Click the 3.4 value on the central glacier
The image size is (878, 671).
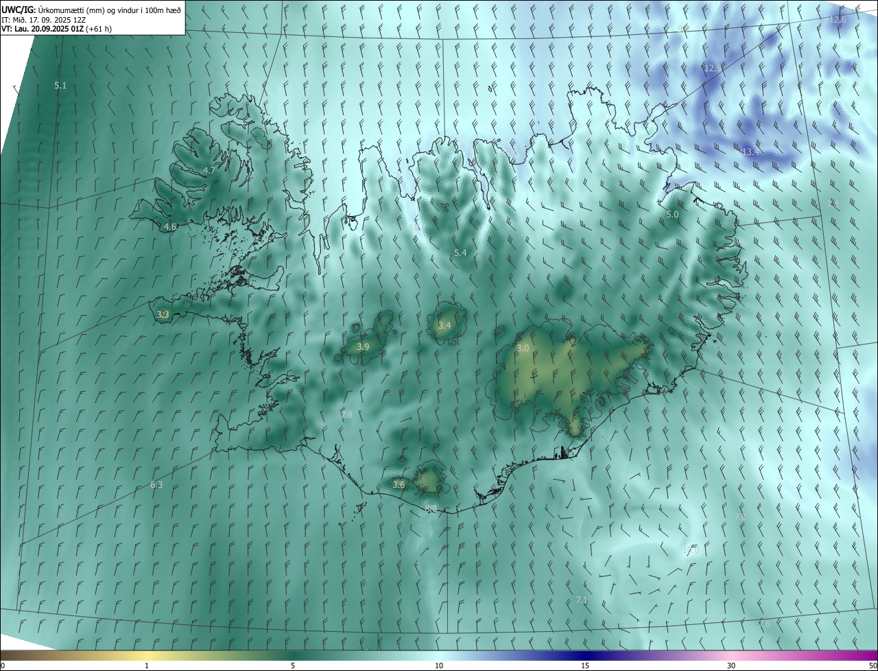444,325
